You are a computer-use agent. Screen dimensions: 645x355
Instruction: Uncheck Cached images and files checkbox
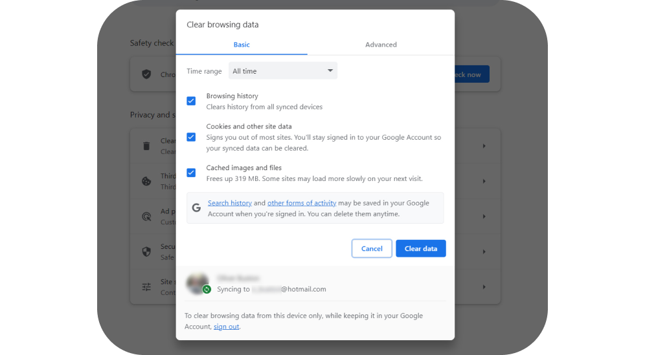[191, 173]
